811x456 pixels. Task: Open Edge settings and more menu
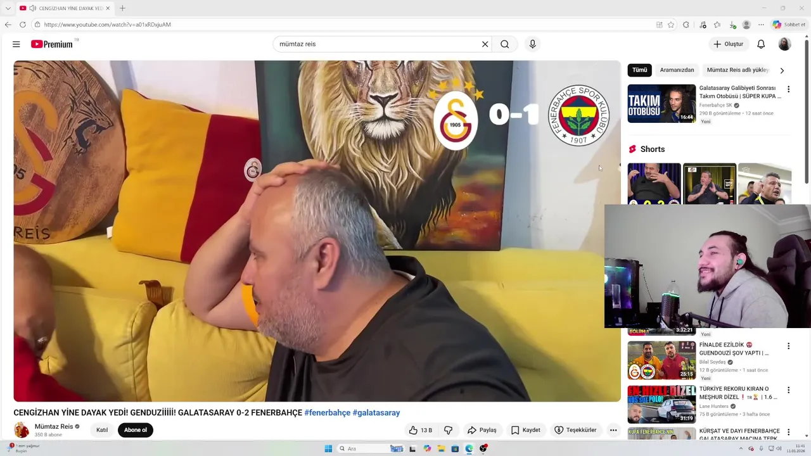(x=762, y=25)
